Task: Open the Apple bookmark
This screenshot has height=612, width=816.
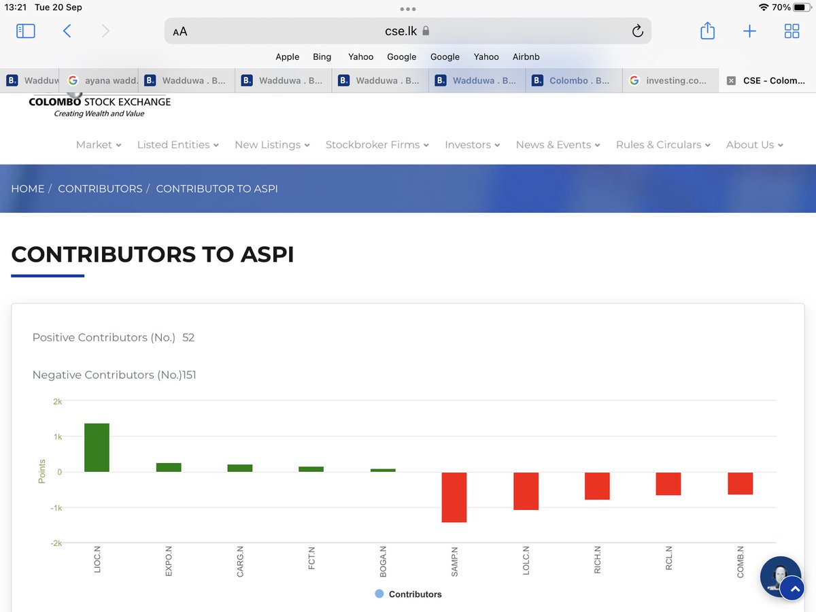Action: click(287, 57)
